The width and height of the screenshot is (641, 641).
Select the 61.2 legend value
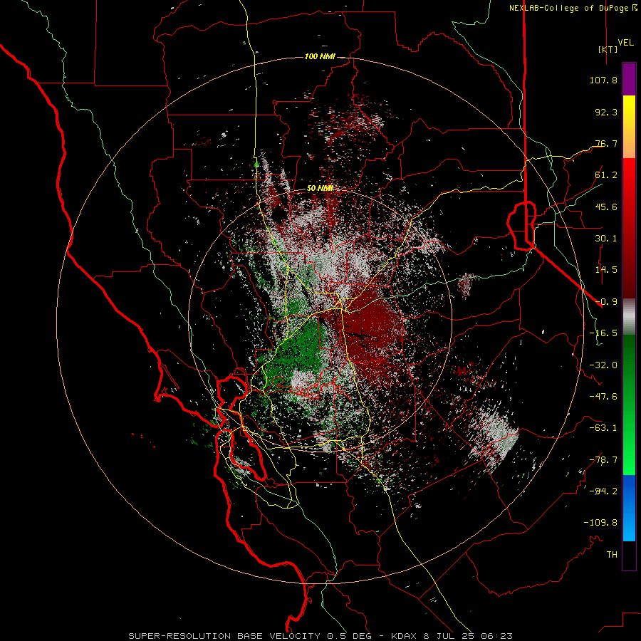(606, 175)
